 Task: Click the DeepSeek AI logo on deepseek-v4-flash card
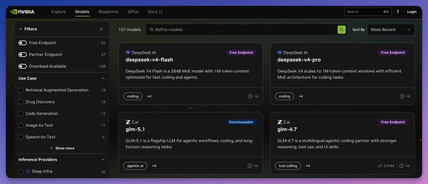click(128, 53)
